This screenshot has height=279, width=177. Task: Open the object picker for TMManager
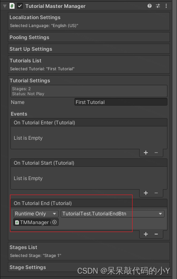54,222
